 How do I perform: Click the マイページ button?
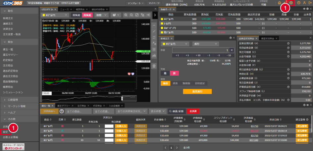(x=154, y=3)
